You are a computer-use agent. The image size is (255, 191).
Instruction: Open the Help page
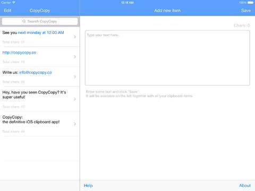click(x=88, y=186)
